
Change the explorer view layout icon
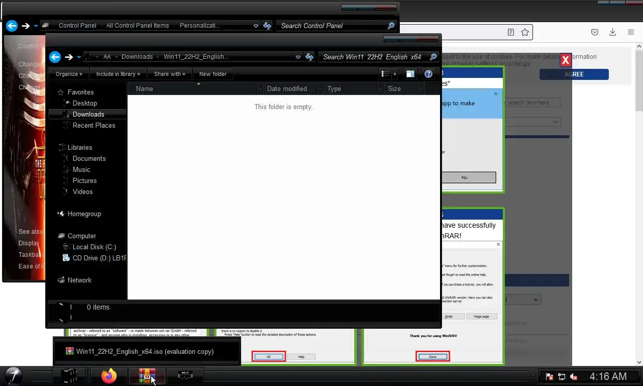(385, 74)
